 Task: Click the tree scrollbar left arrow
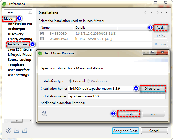pos(6,121)
